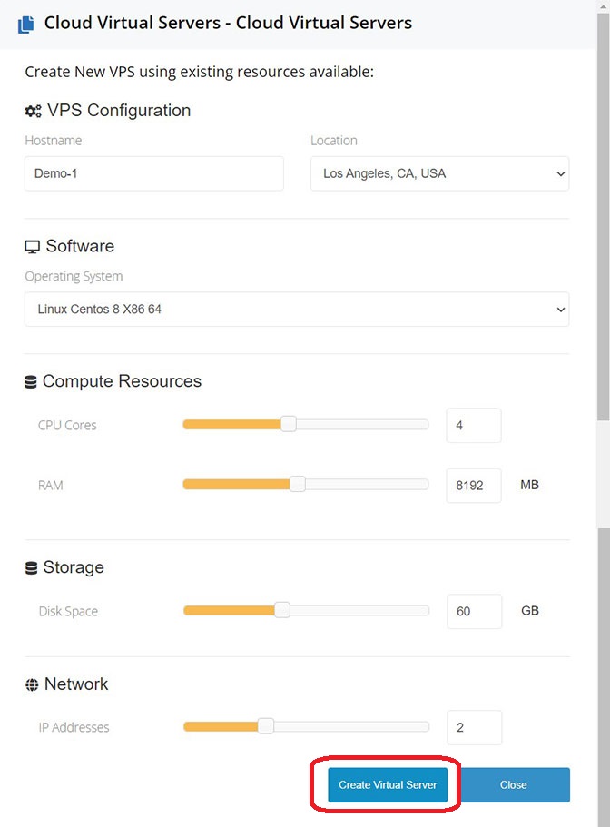Click the database icon beside Compute Resources
This screenshot has width=610, height=827.
31,382
